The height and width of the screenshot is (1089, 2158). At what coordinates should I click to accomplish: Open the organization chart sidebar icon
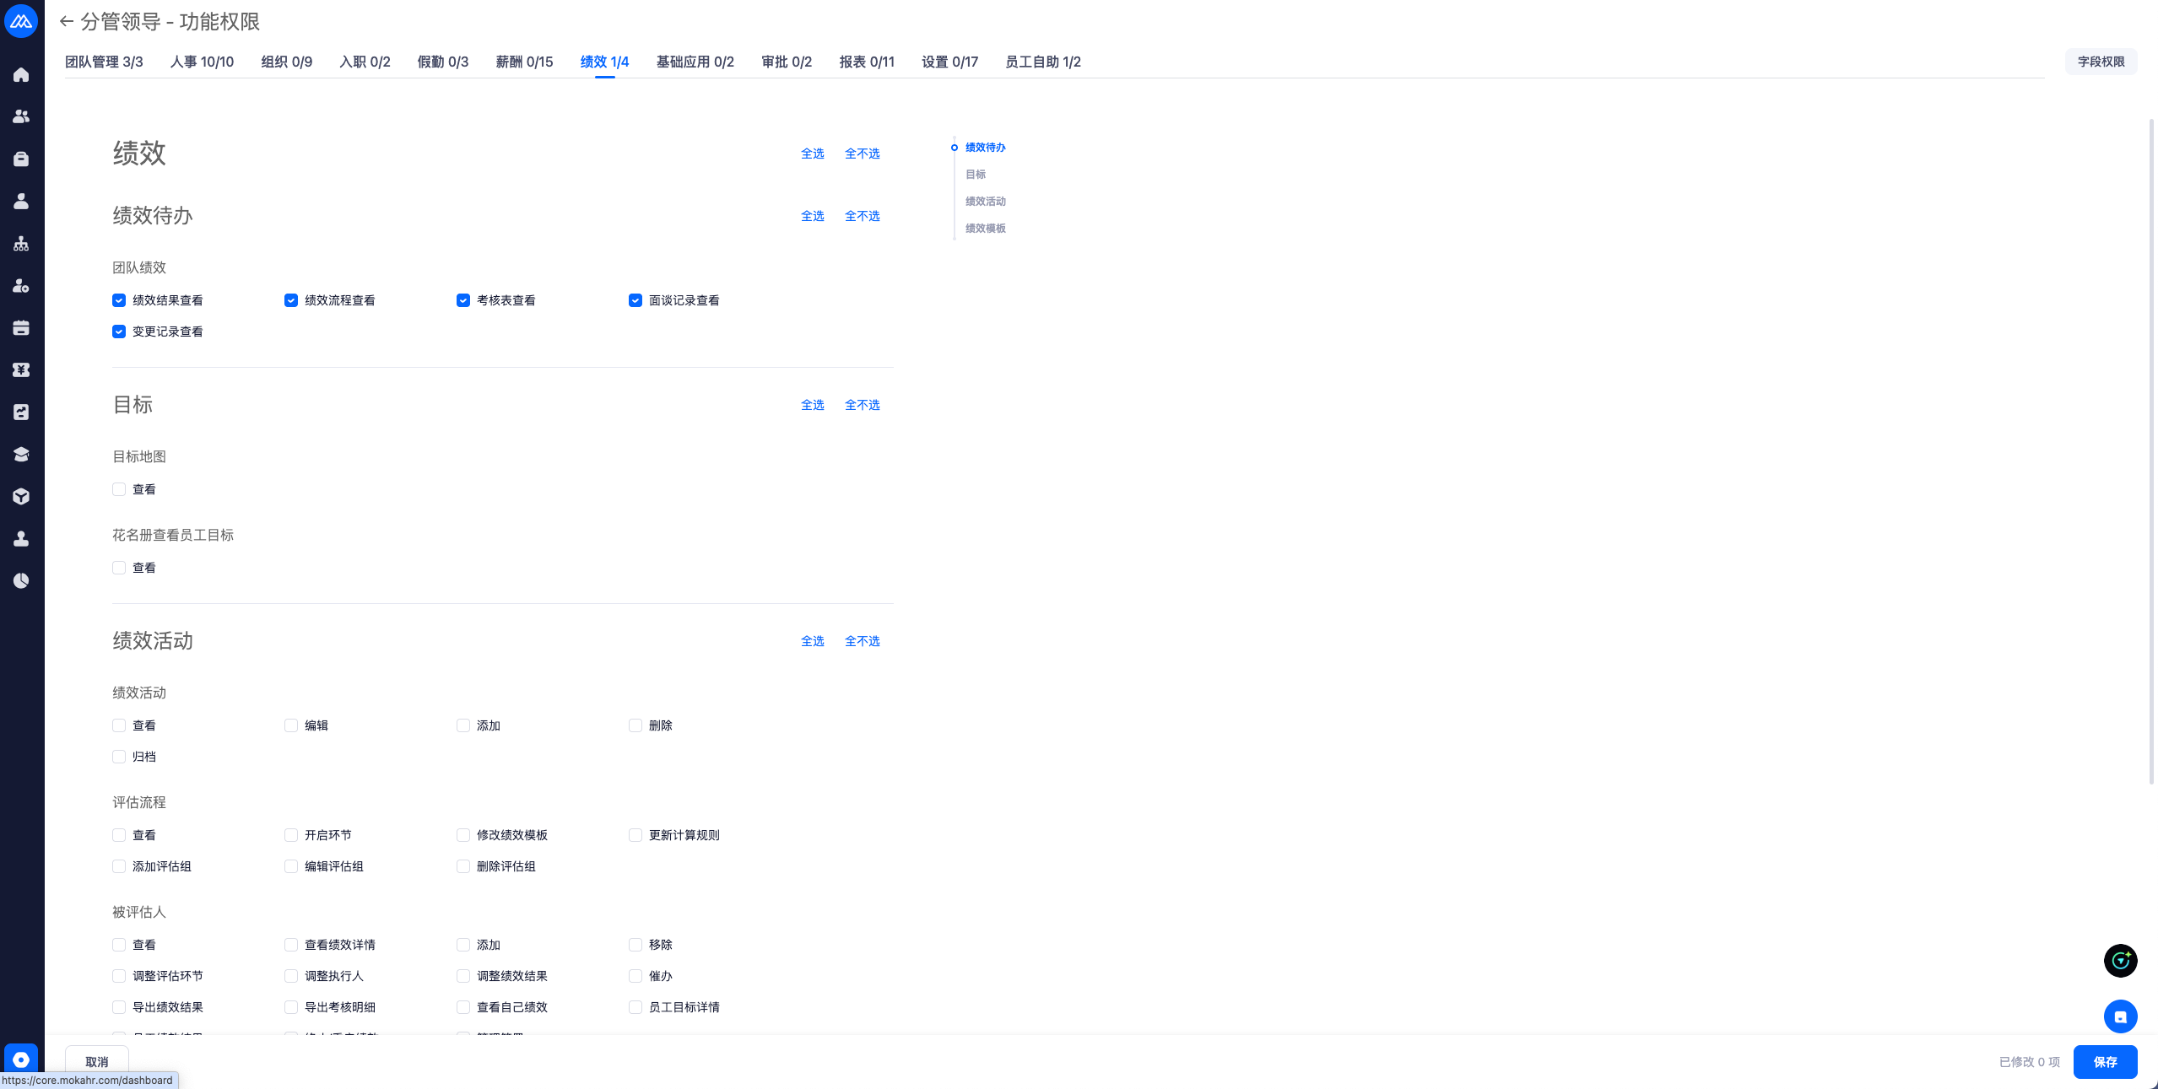click(x=21, y=244)
